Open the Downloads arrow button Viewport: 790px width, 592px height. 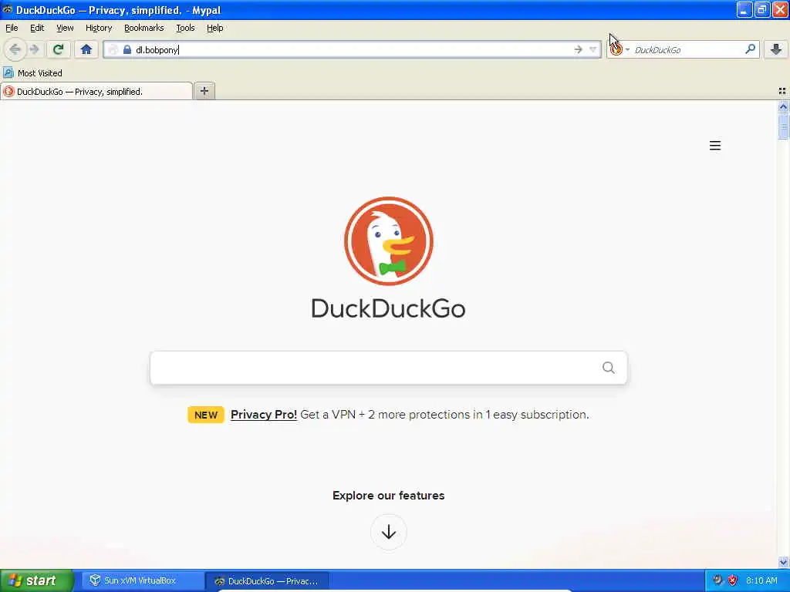click(x=776, y=49)
